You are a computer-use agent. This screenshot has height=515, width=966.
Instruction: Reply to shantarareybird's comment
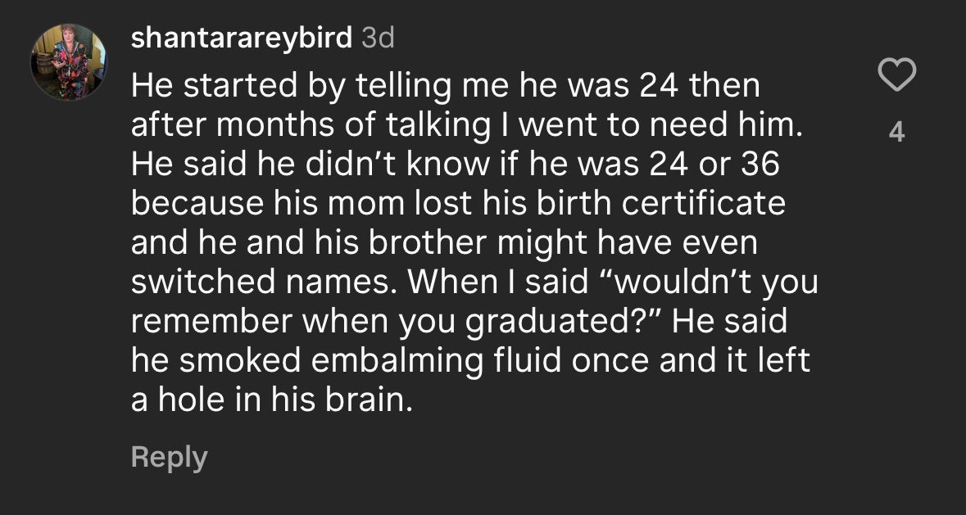coord(169,457)
